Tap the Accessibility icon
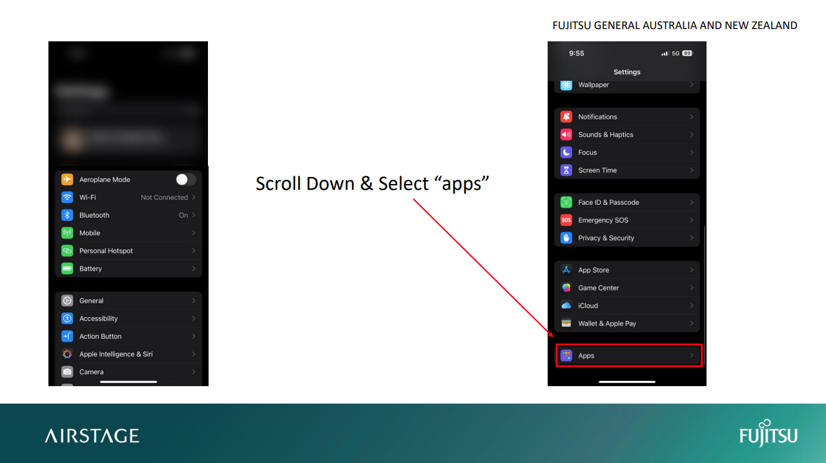This screenshot has width=826, height=463. pyautogui.click(x=67, y=318)
